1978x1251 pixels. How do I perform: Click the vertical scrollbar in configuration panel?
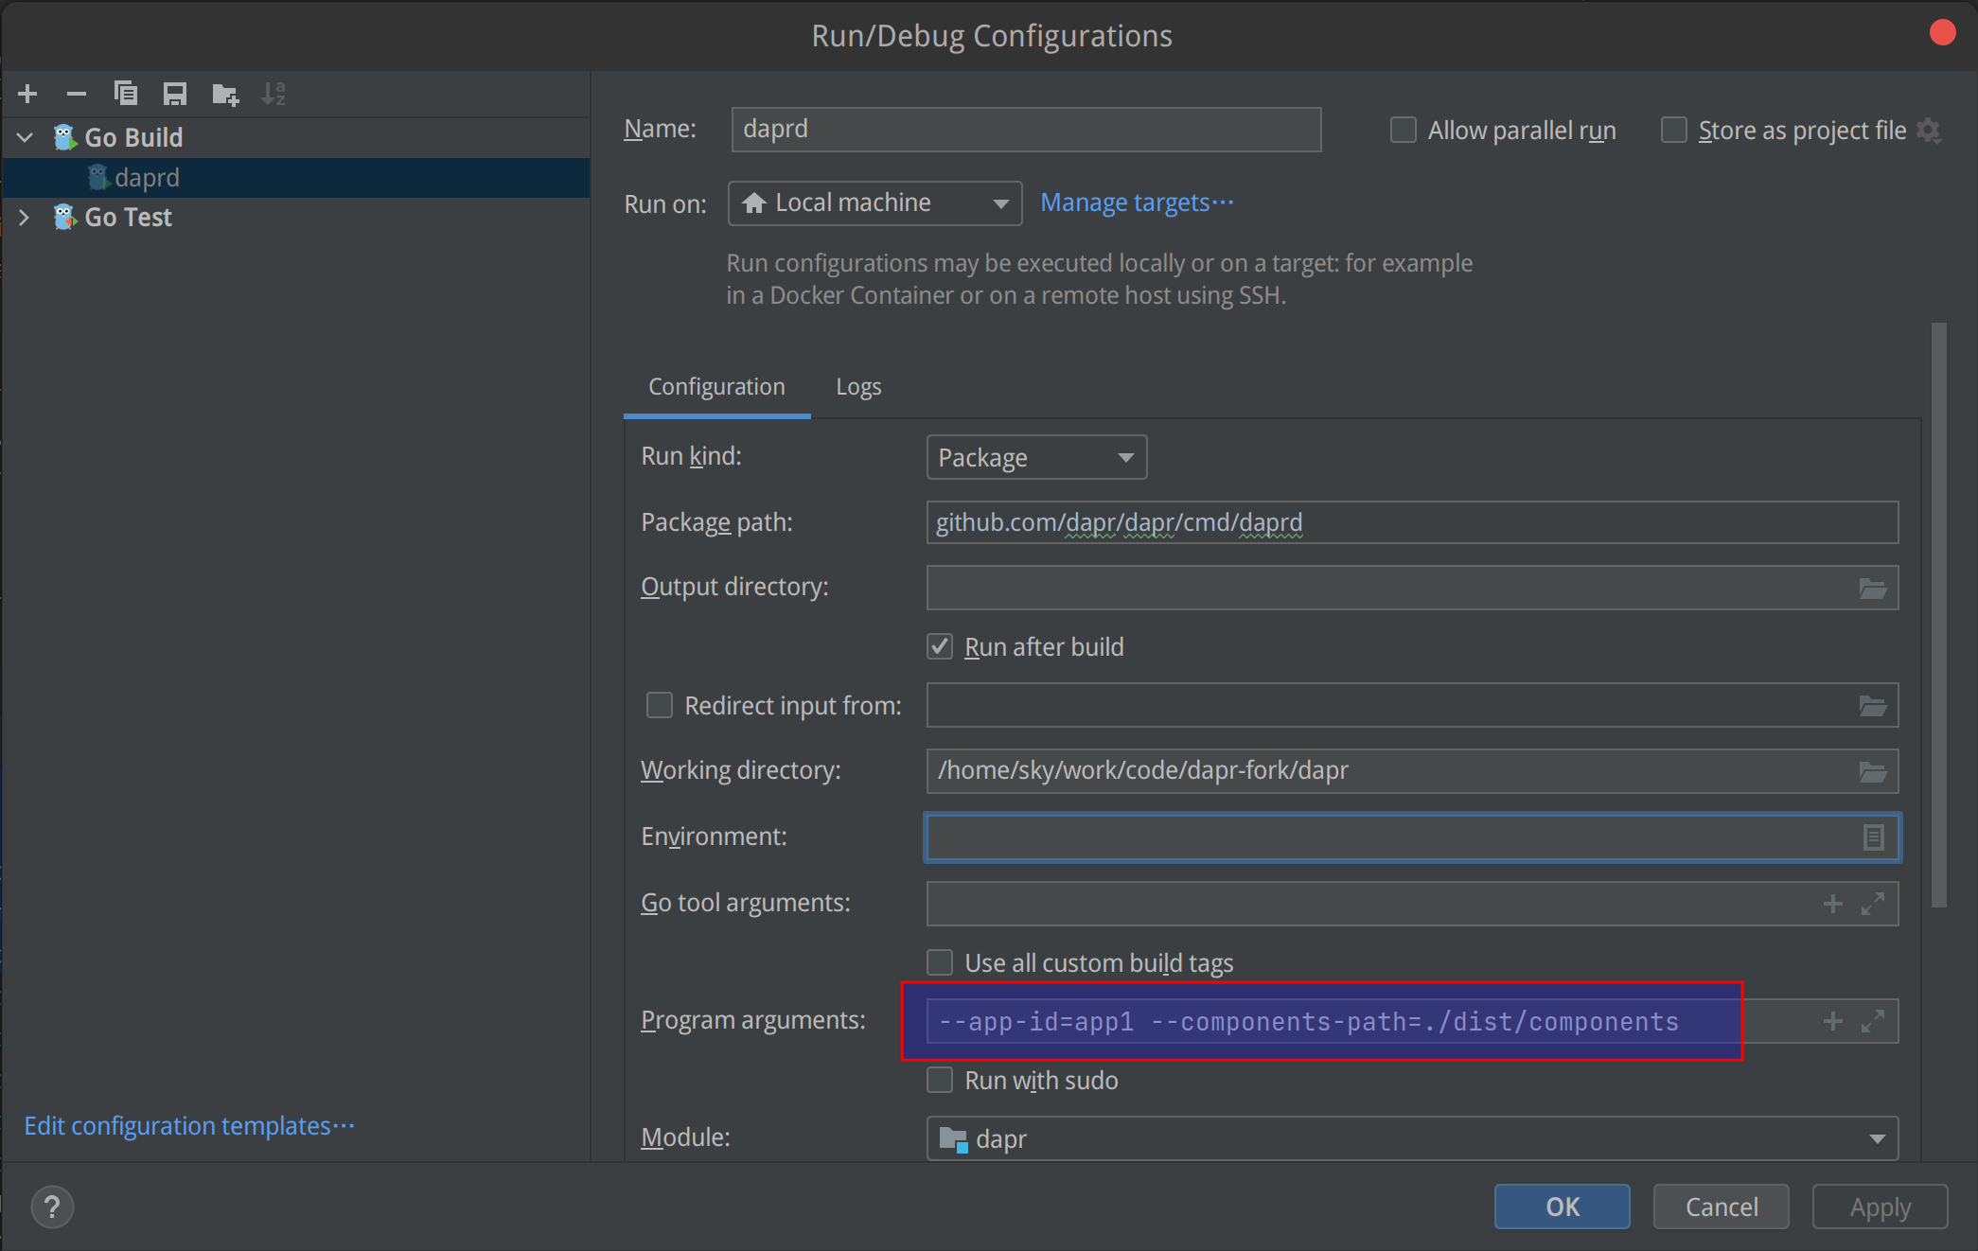[1938, 615]
